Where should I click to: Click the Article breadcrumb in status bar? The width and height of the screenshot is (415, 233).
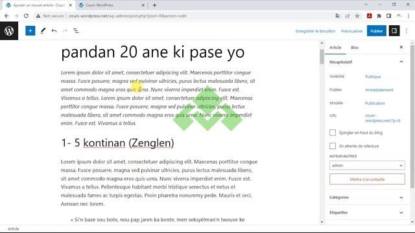13,228
